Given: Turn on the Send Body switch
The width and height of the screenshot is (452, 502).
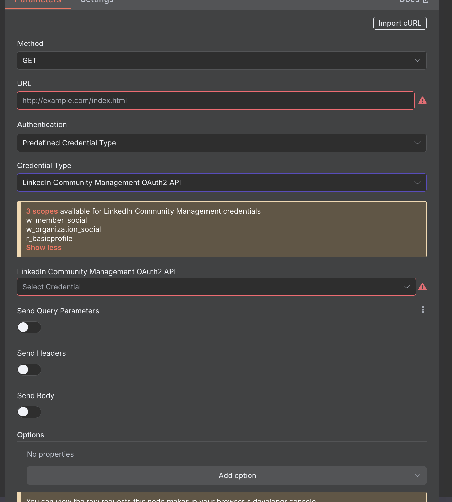Looking at the screenshot, I should pyautogui.click(x=29, y=412).
